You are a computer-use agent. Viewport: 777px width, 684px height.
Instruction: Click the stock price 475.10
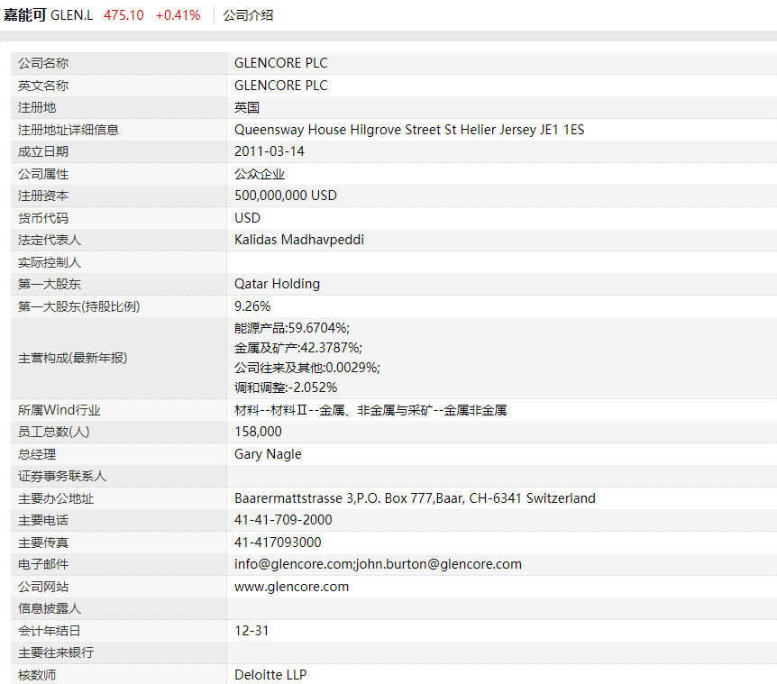tap(123, 15)
